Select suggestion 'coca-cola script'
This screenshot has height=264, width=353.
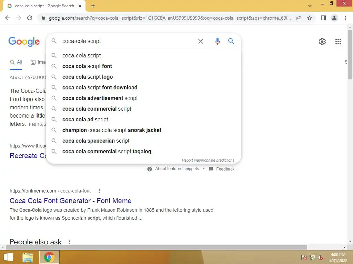pos(144,55)
